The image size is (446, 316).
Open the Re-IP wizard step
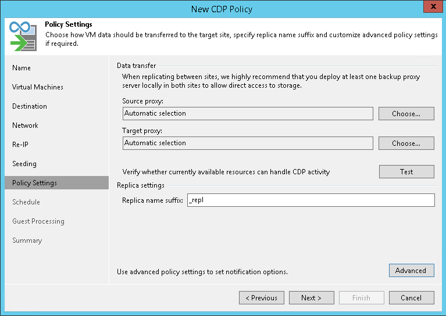20,145
